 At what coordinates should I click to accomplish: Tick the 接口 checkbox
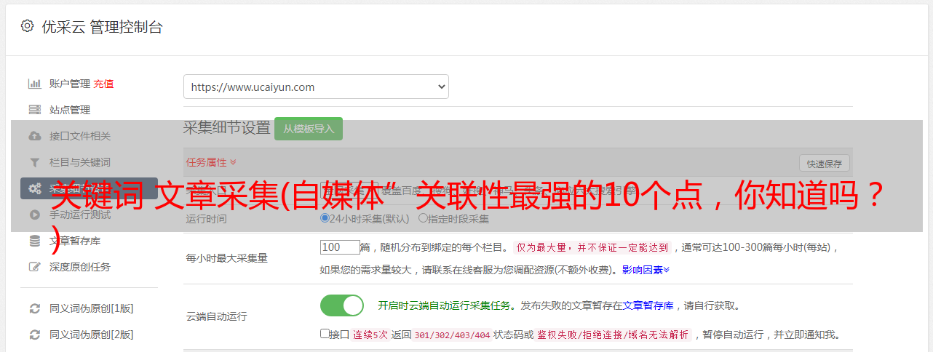[325, 334]
